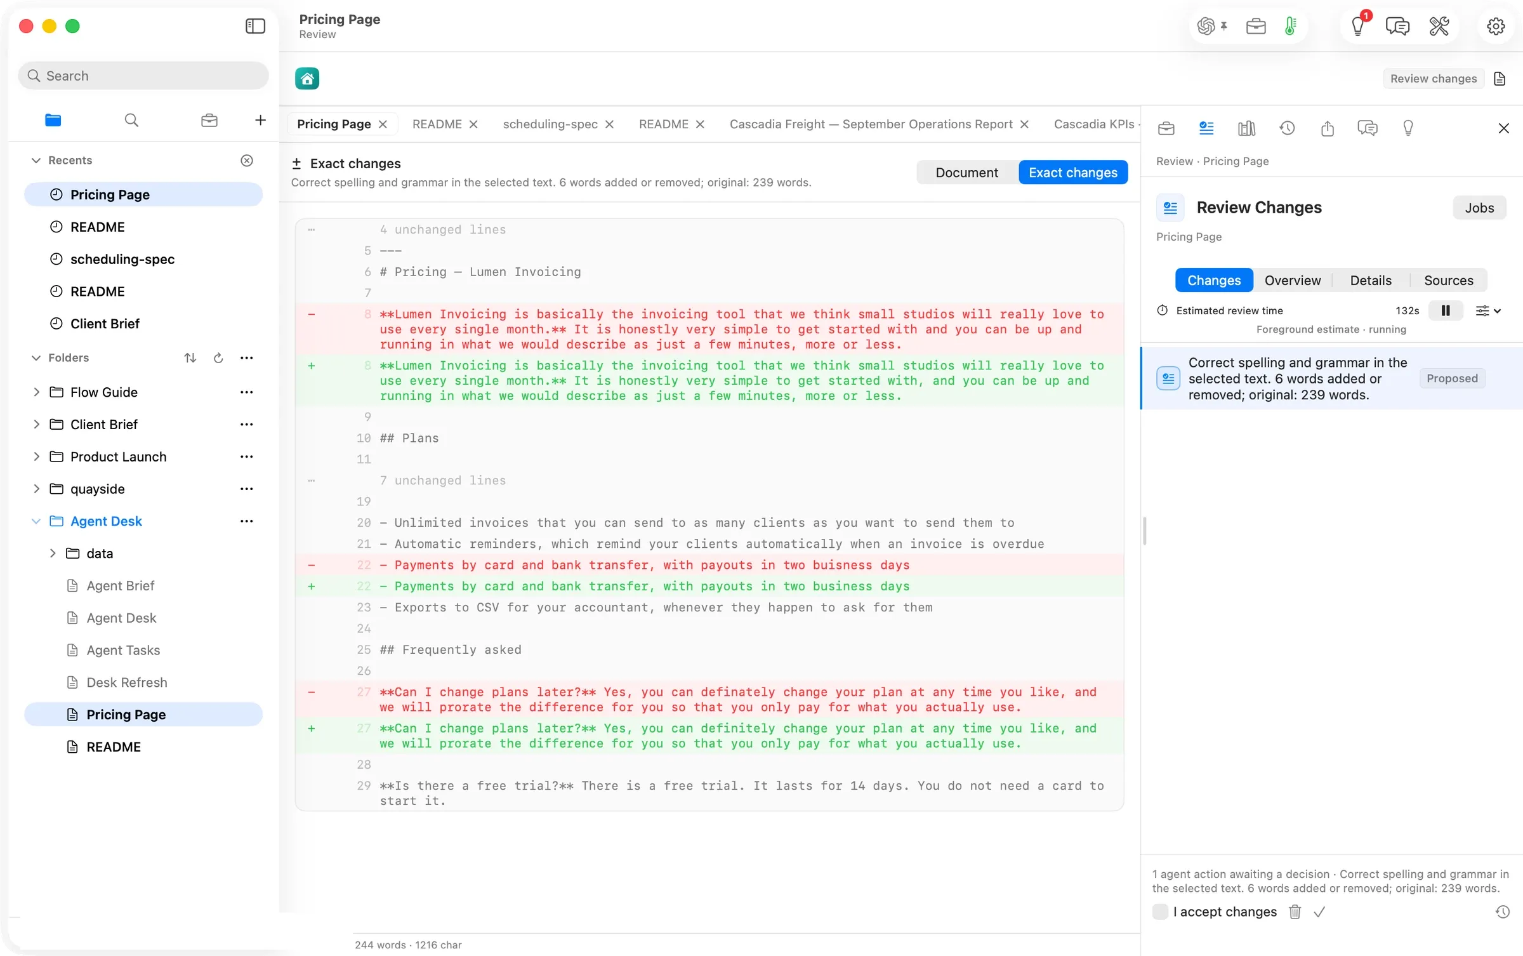The height and width of the screenshot is (956, 1523).
Task: Select the Sources tab in Review Changes
Action: [x=1448, y=281]
